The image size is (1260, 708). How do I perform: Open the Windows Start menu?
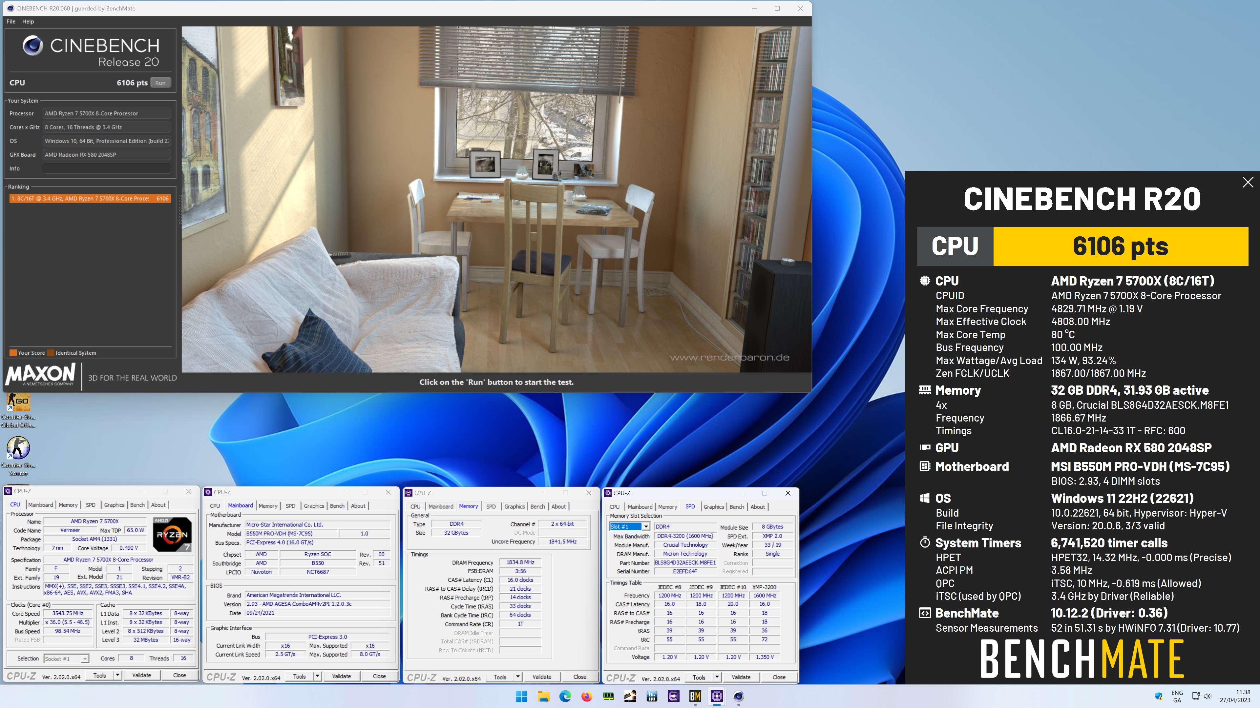point(521,696)
